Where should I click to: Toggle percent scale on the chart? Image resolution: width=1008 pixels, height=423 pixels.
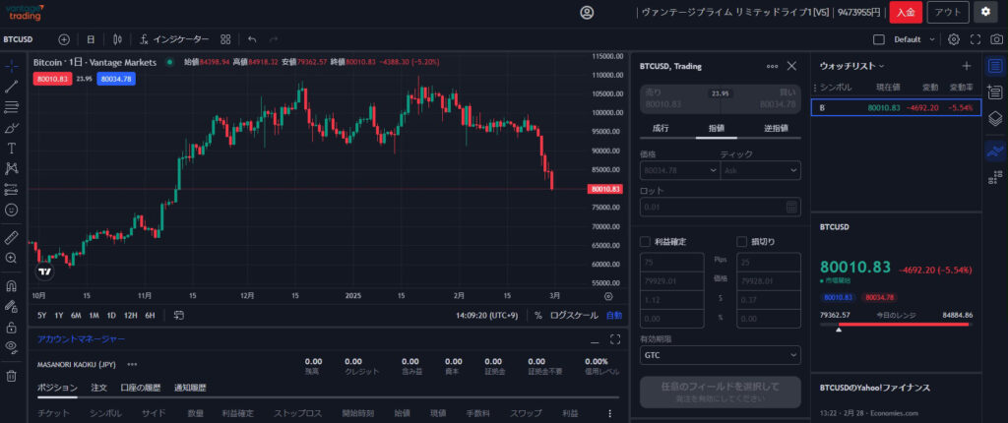tap(538, 315)
